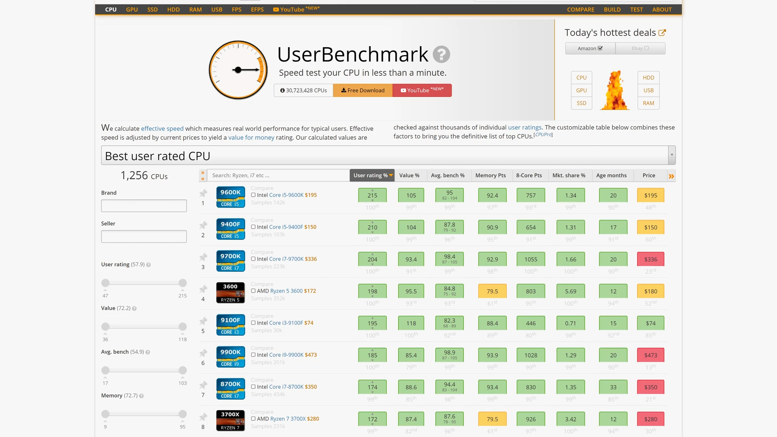Open the 3600 Ryzen 5 badge
This screenshot has width=777, height=437.
coord(230,293)
